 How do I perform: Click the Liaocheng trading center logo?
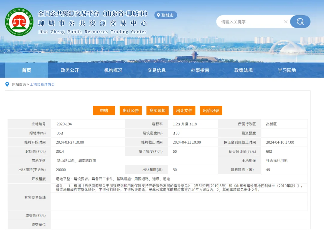tap(19, 22)
